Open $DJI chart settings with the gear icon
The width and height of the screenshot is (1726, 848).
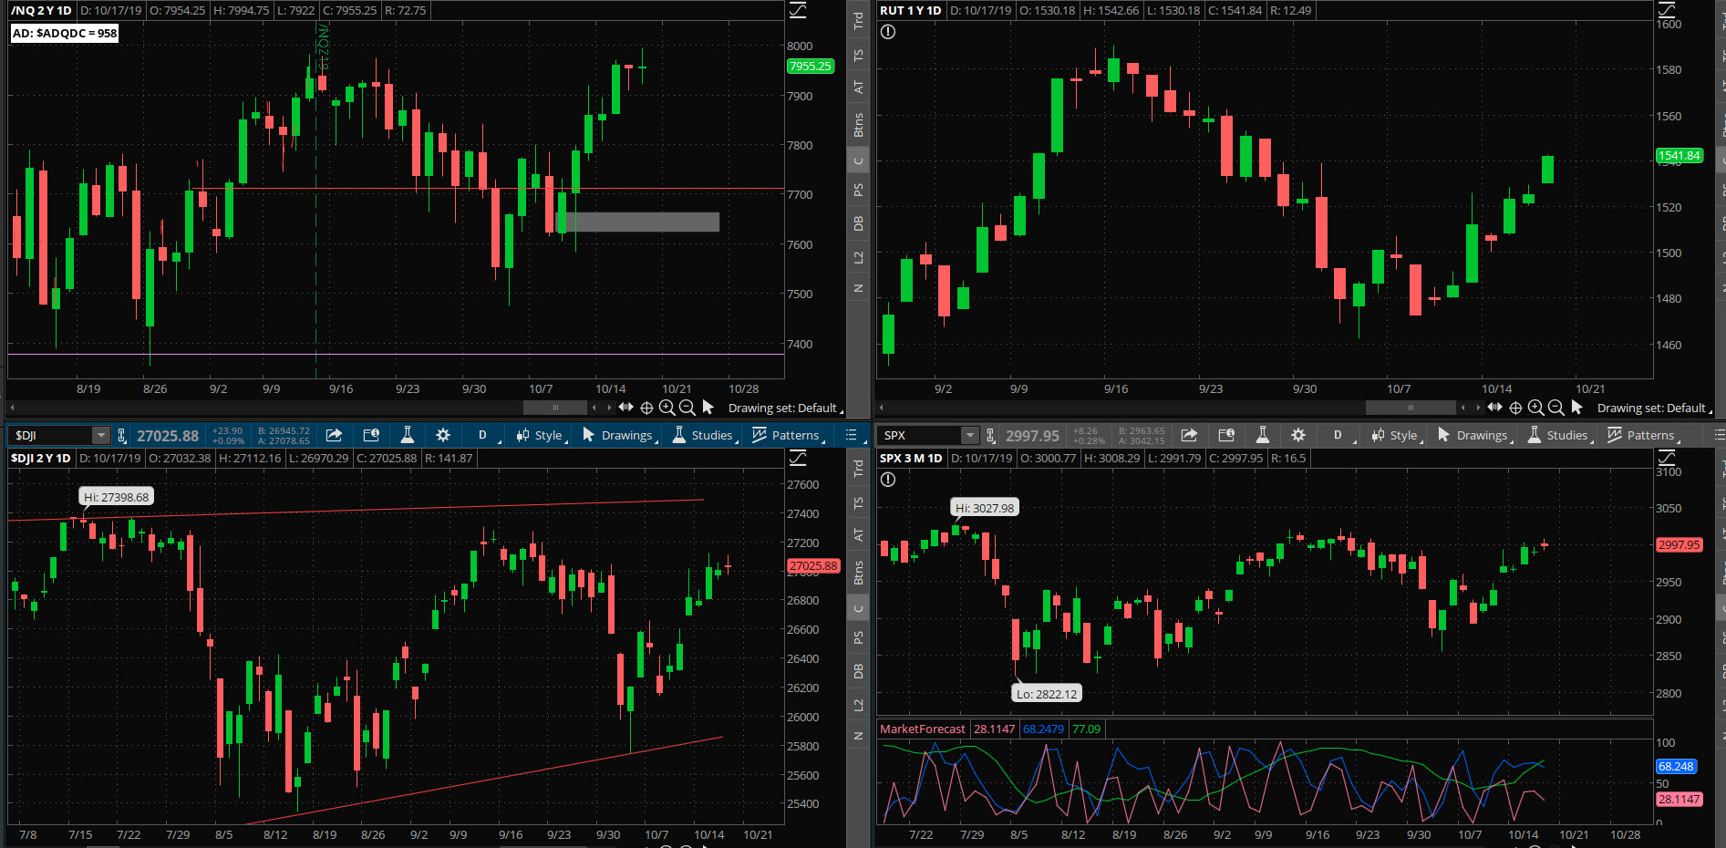point(443,435)
